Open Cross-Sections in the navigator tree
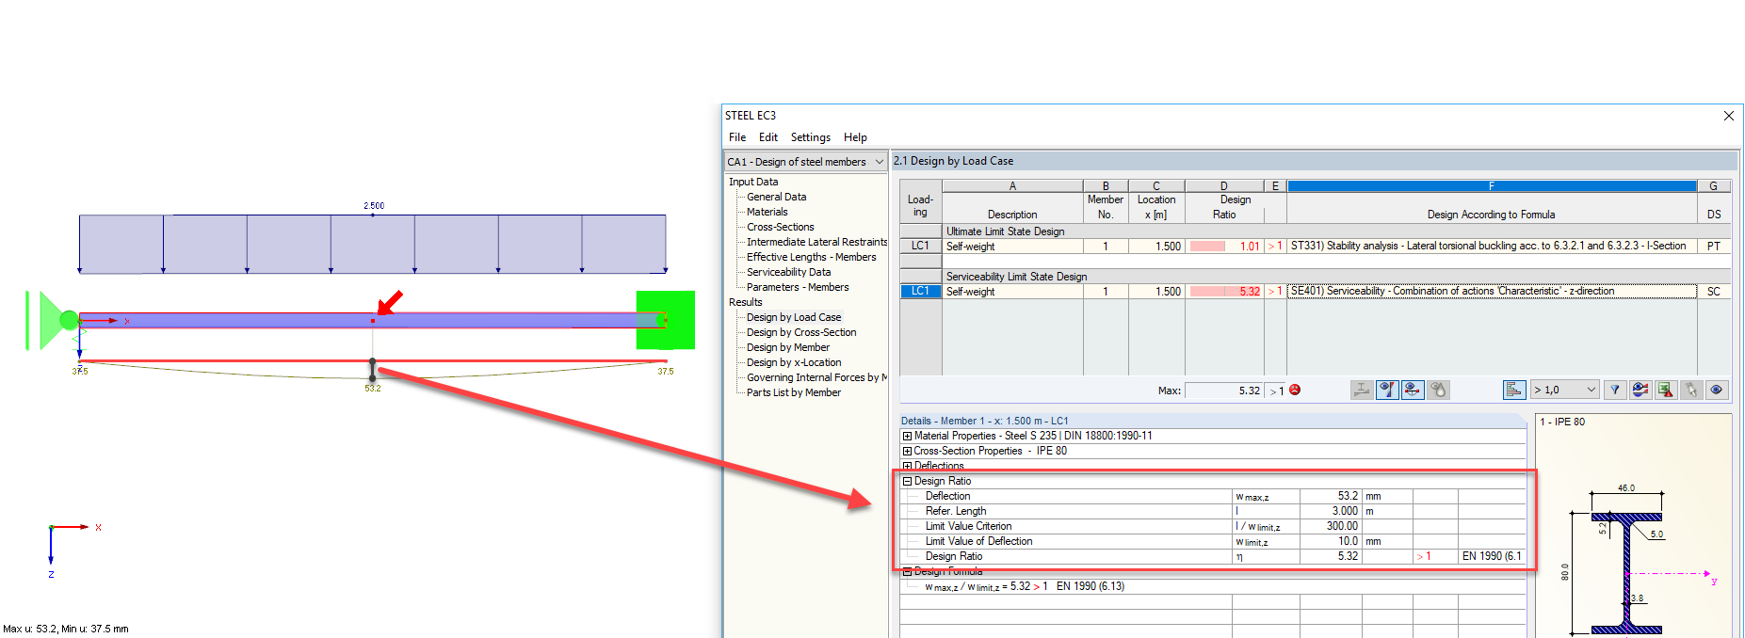This screenshot has height=638, width=1745. tap(780, 227)
